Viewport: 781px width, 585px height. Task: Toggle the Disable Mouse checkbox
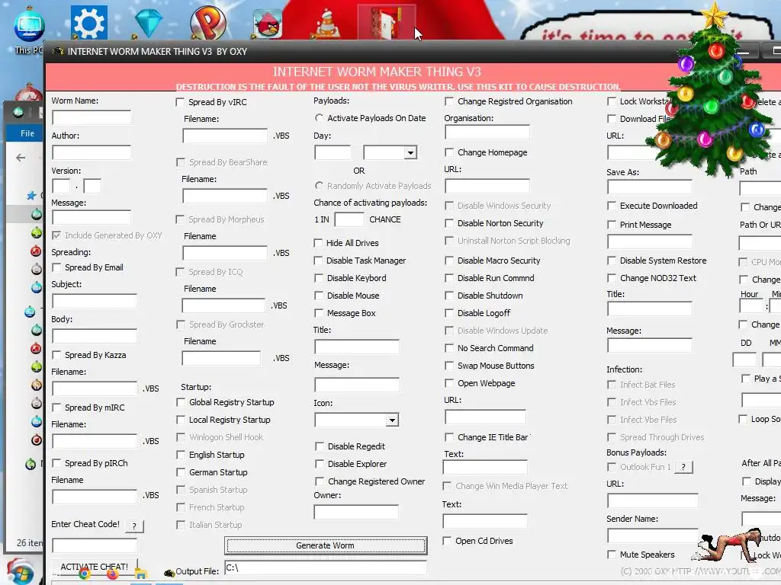[319, 296]
